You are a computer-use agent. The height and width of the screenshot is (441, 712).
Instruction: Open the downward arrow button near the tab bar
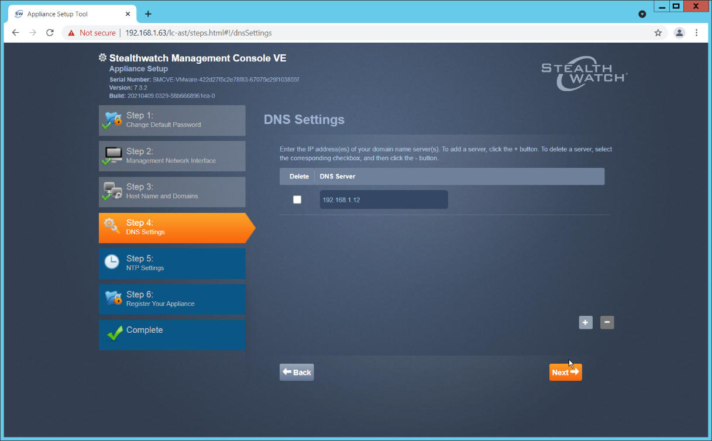point(642,13)
